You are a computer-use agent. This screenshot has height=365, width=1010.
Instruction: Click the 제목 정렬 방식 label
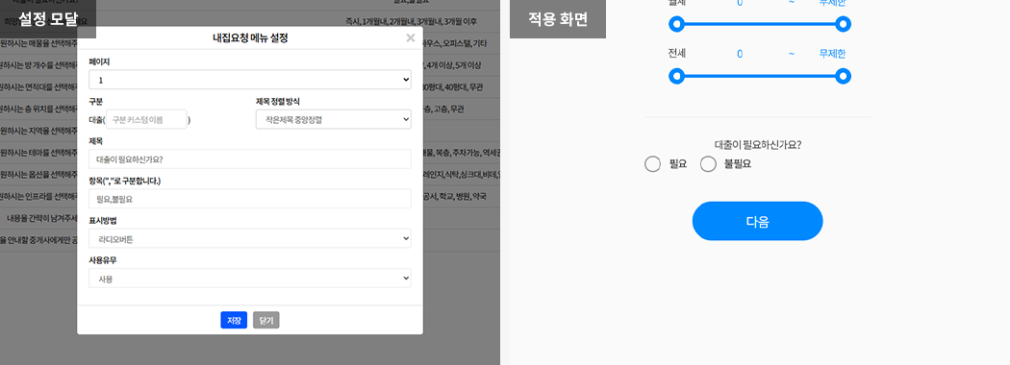click(278, 101)
